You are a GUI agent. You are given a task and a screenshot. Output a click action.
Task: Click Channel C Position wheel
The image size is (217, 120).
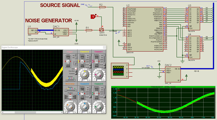(x=96, y=62)
